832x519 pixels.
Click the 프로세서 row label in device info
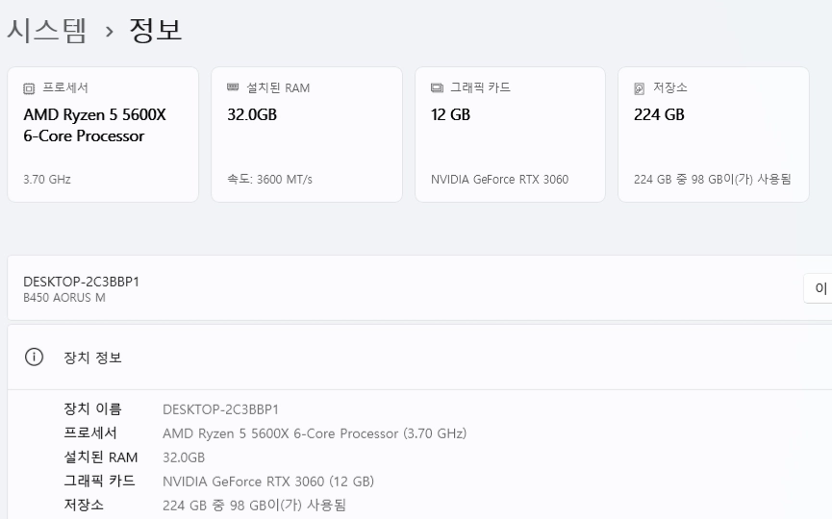coord(90,432)
